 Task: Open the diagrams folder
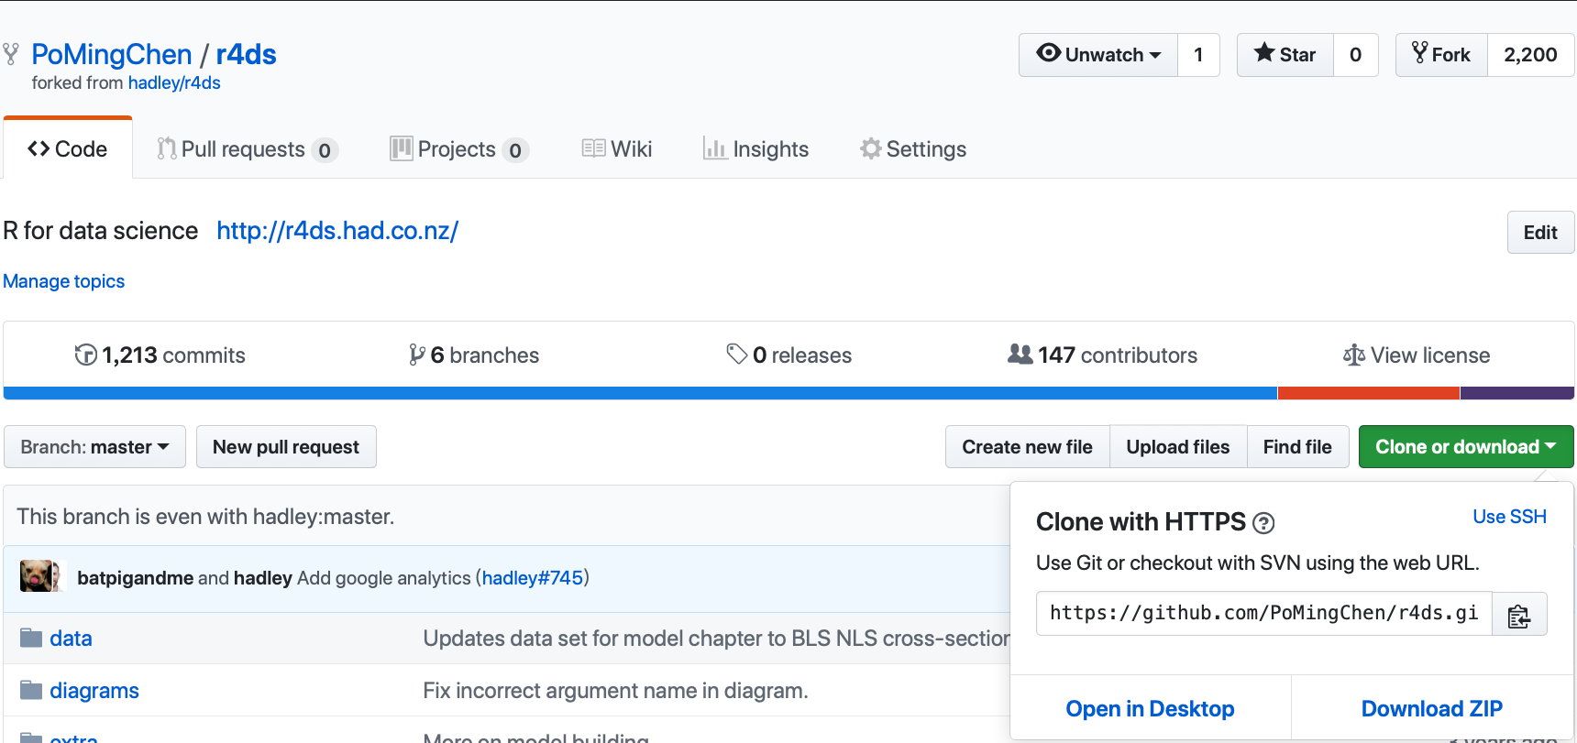[94, 691]
